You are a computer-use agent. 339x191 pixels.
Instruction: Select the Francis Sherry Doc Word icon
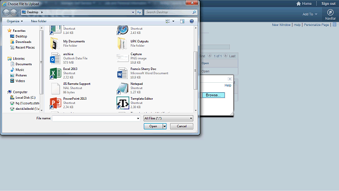[x=122, y=73]
